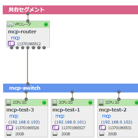Viewport: 138px width, 138px height.
Task: Click the disk icon on mcp-test-3
Action: point(9,134)
